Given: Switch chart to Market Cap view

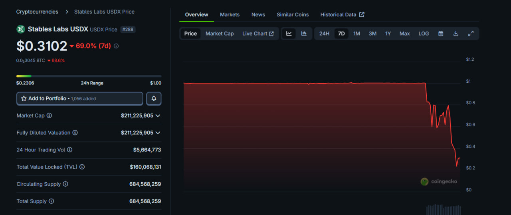Looking at the screenshot, I should pyautogui.click(x=220, y=34).
